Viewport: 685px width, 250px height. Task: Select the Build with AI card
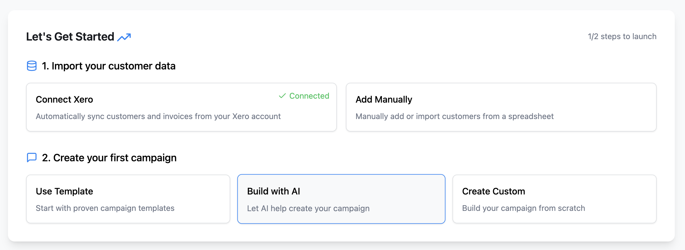pos(341,199)
